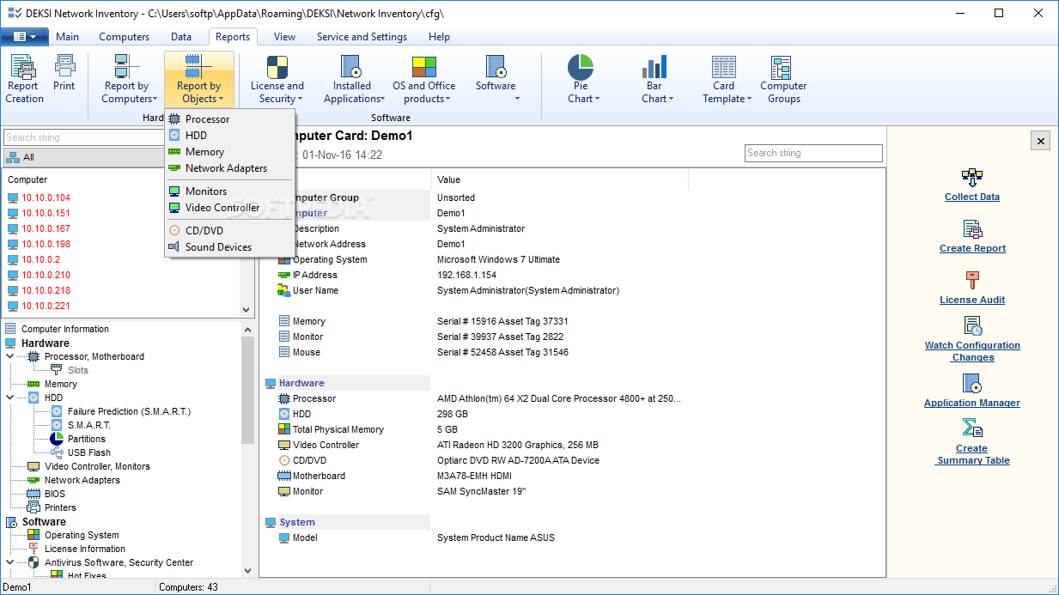Choose CD/DVD from objects menu
Viewport: 1059px width, 595px height.
[230, 231]
